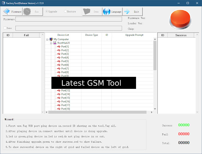
Task: Collapse the RootHub20 tree node
Action: click(51, 43)
